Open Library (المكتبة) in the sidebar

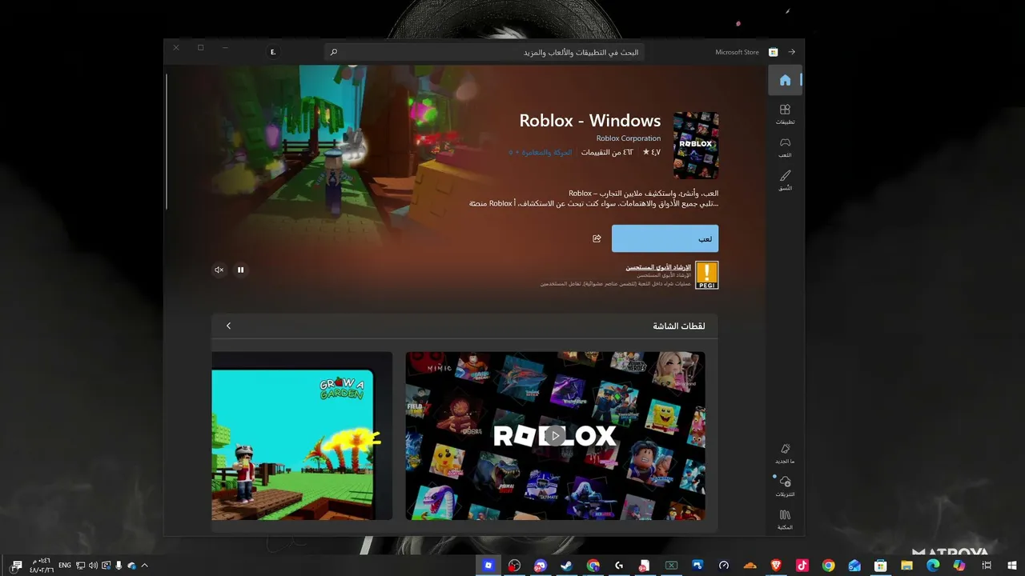click(785, 520)
